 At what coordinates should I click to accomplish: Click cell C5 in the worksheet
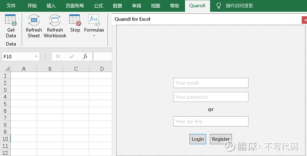point(76,104)
